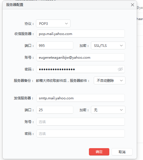Open the 协议 POP3 dropdown
The width and height of the screenshot is (143, 160).
pyautogui.click(x=53, y=23)
